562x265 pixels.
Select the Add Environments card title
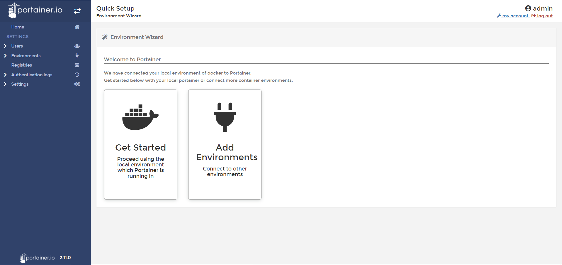[227, 152]
